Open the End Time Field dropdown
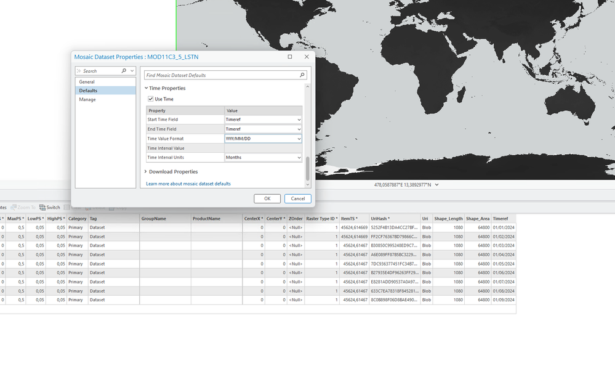Image resolution: width=615 pixels, height=379 pixels. 299,129
